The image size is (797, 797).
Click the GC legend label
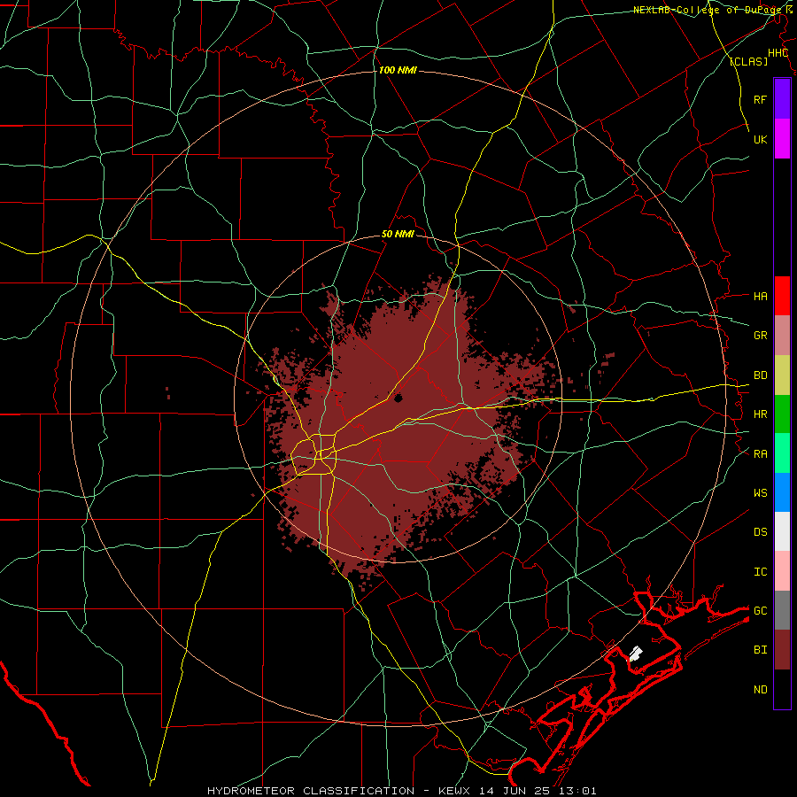pyautogui.click(x=761, y=610)
